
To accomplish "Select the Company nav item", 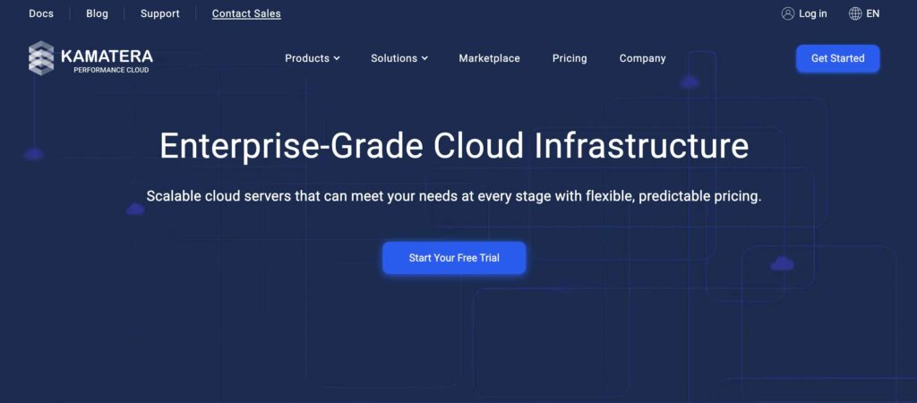I will (x=642, y=58).
